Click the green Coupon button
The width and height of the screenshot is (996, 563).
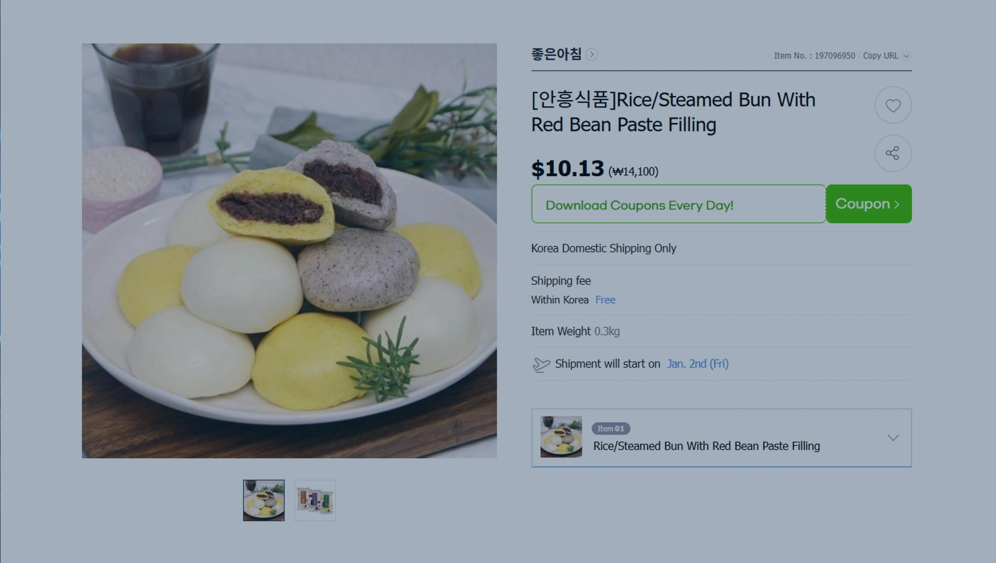pos(868,204)
